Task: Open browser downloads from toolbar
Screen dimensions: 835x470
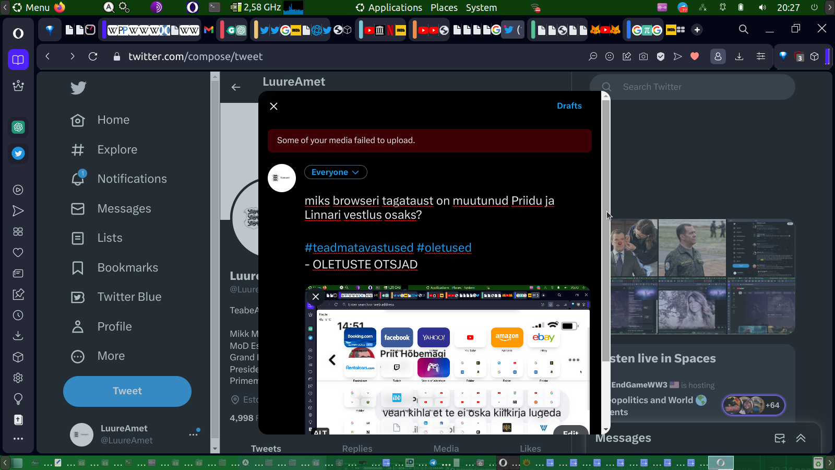Action: click(x=739, y=56)
